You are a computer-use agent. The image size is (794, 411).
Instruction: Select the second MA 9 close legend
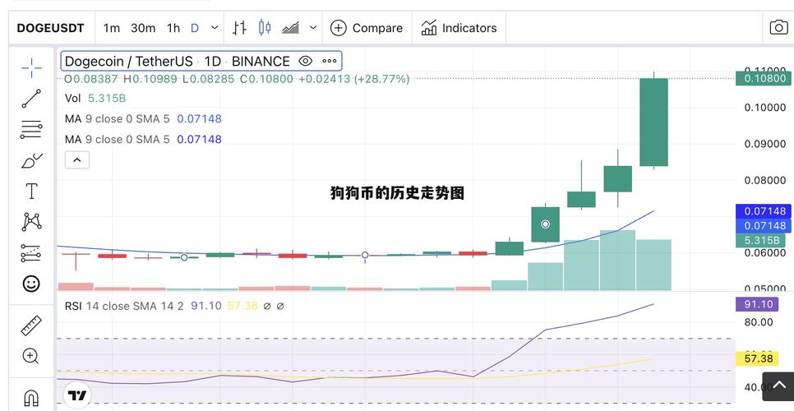tap(143, 139)
